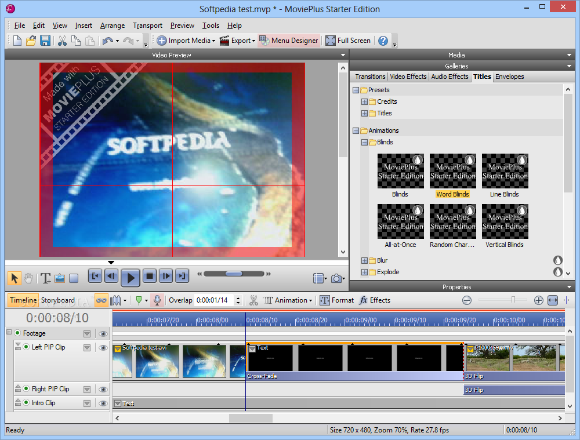Select the Pan hand tool

point(28,278)
